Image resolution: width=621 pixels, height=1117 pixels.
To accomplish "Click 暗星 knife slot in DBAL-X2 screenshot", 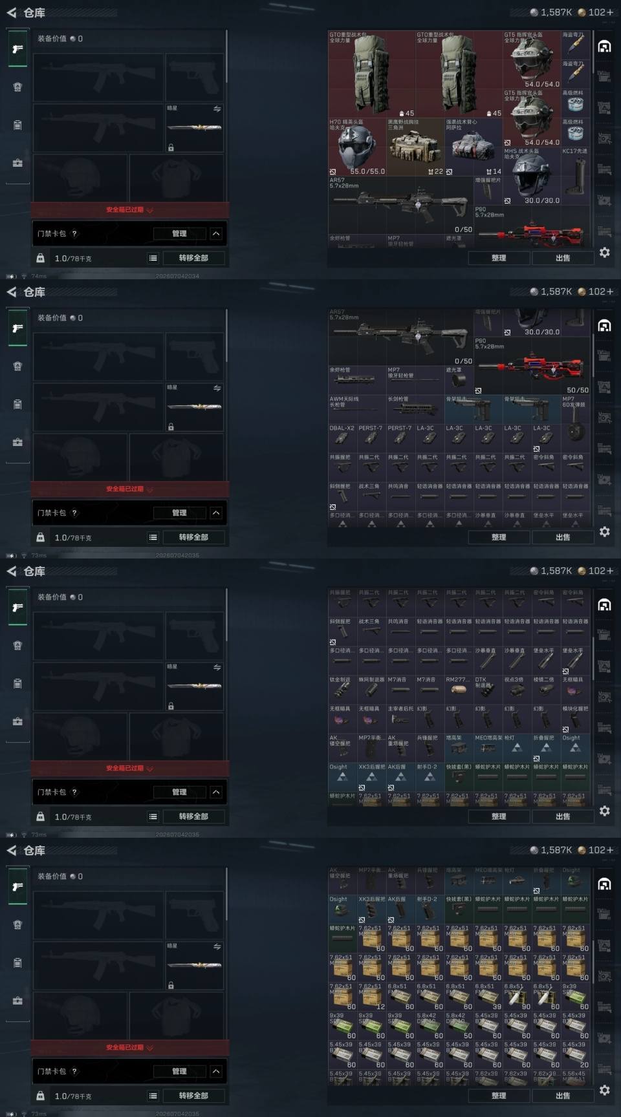I will pos(195,407).
